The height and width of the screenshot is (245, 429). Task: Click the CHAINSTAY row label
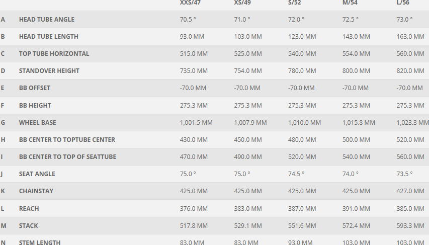(36, 191)
